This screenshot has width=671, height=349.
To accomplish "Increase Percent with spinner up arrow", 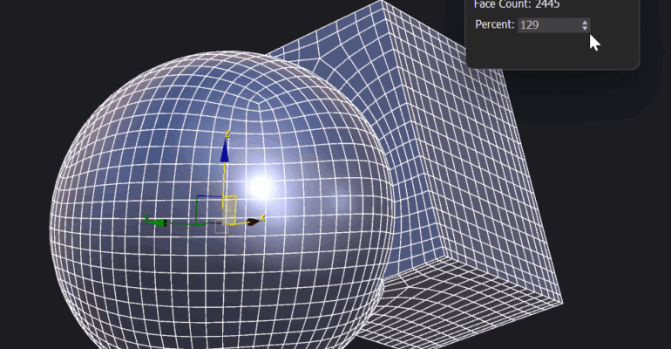I will (585, 22).
